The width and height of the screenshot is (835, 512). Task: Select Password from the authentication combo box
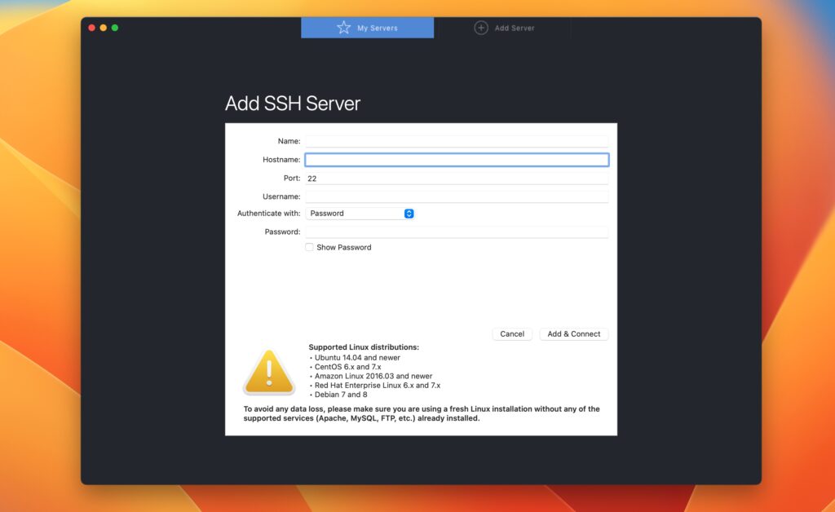pos(359,213)
